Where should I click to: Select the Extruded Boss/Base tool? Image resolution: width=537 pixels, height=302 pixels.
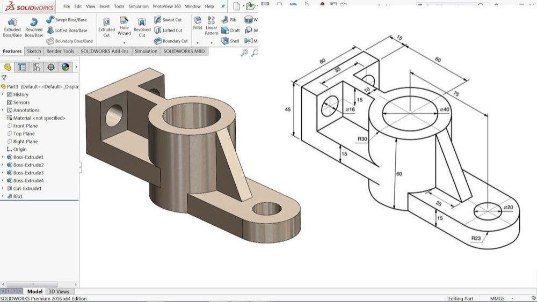(12, 27)
